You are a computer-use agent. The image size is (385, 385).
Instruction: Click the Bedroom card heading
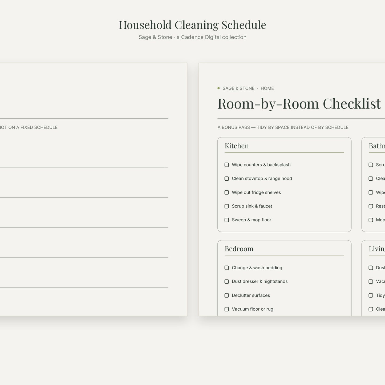point(239,249)
